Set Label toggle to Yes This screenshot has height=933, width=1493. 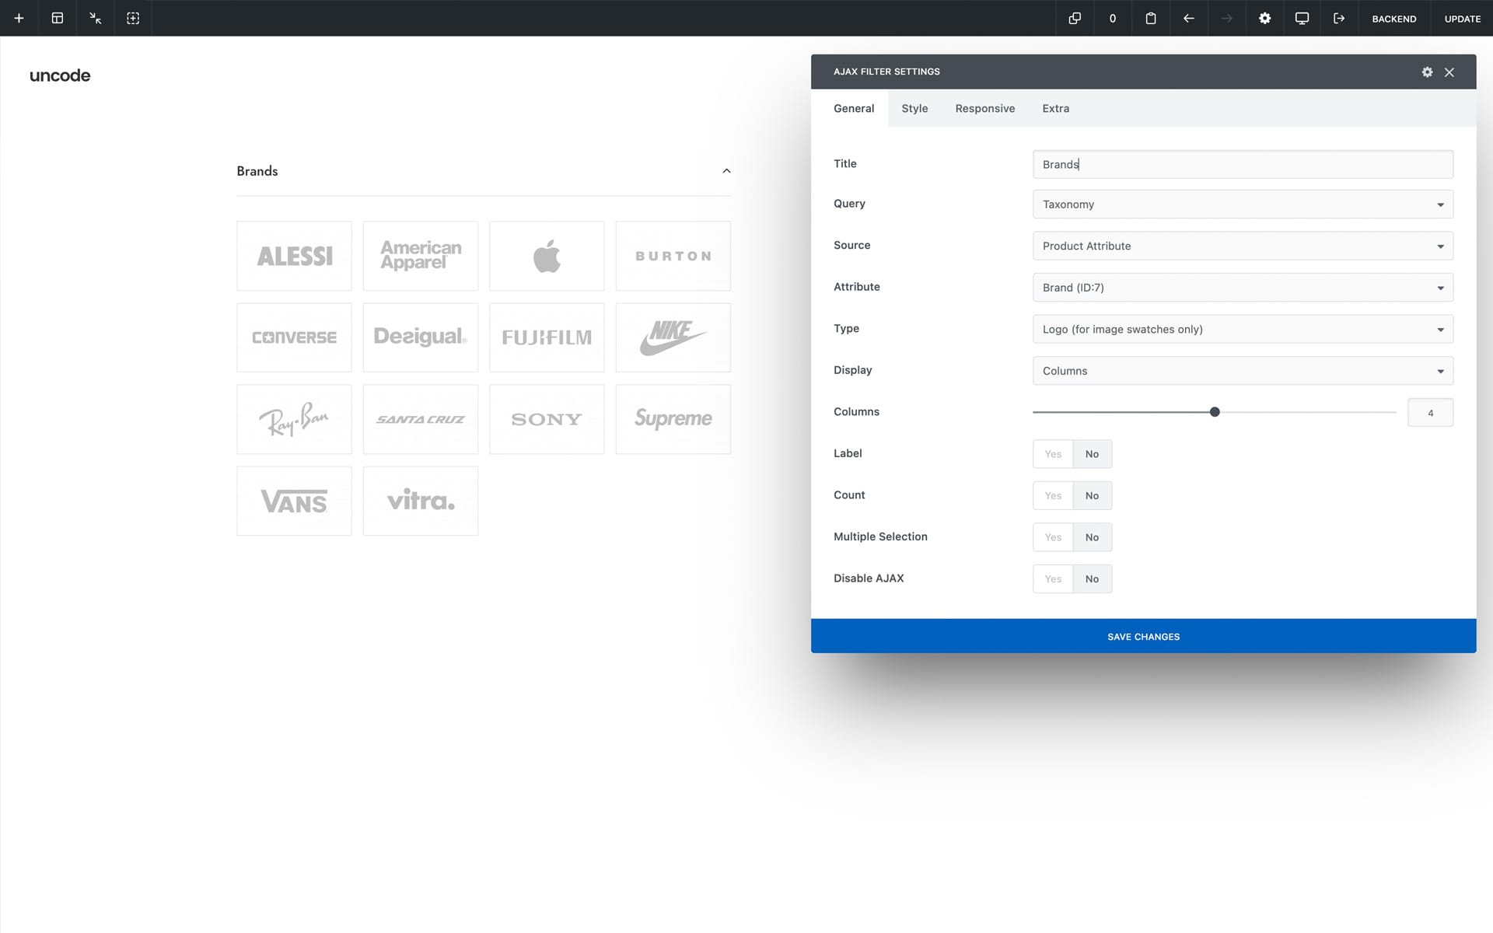click(1053, 454)
